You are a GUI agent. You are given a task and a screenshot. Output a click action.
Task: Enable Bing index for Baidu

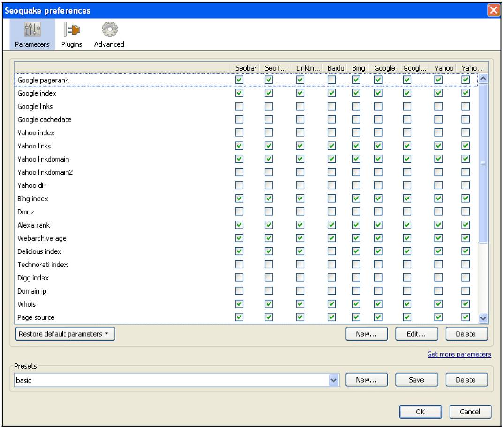(x=332, y=198)
